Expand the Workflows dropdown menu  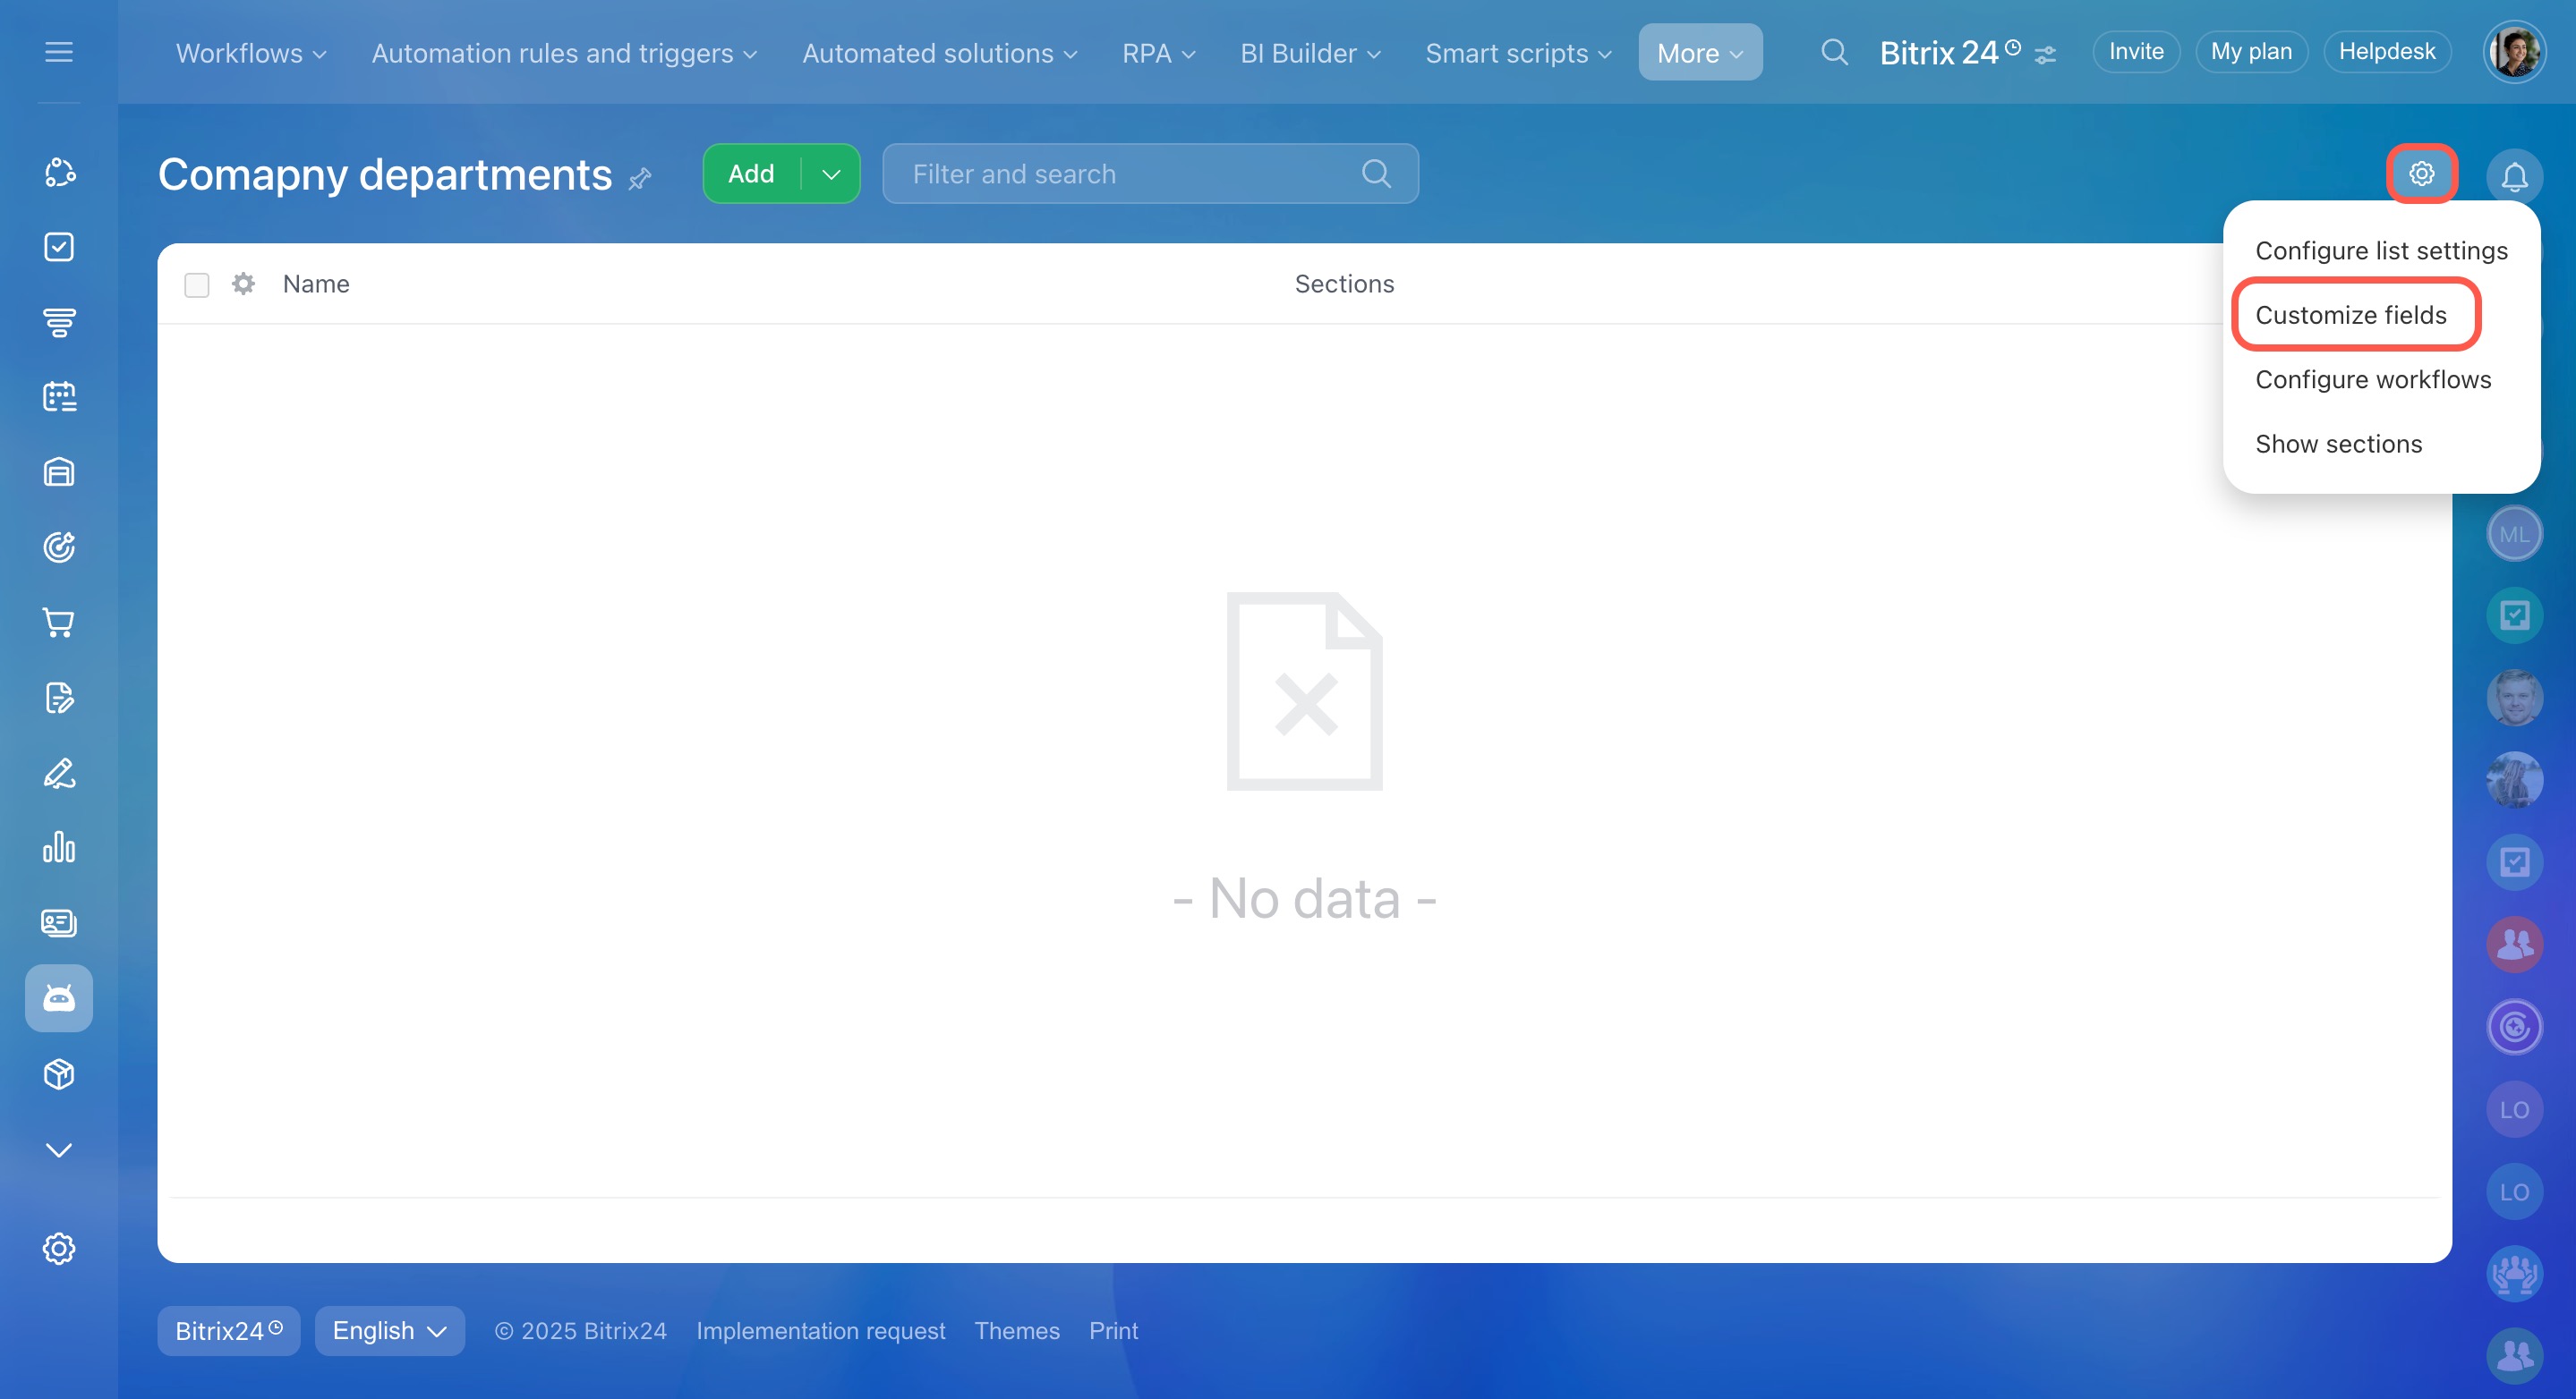(251, 53)
